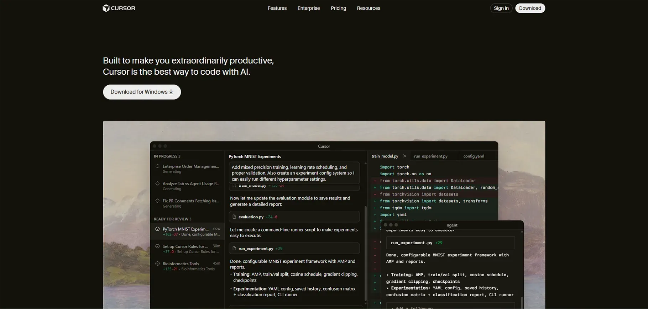
Task: Click the spinner icon for Fix PR Comments
Action: (157, 201)
